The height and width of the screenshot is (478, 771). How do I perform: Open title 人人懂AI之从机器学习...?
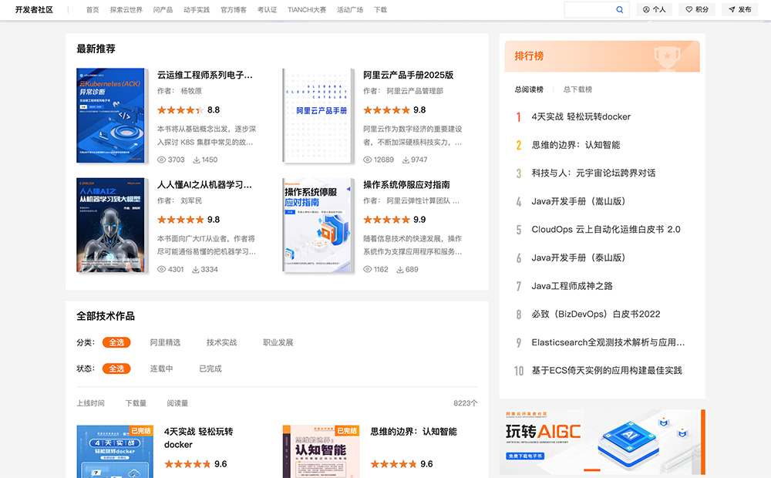(x=204, y=184)
